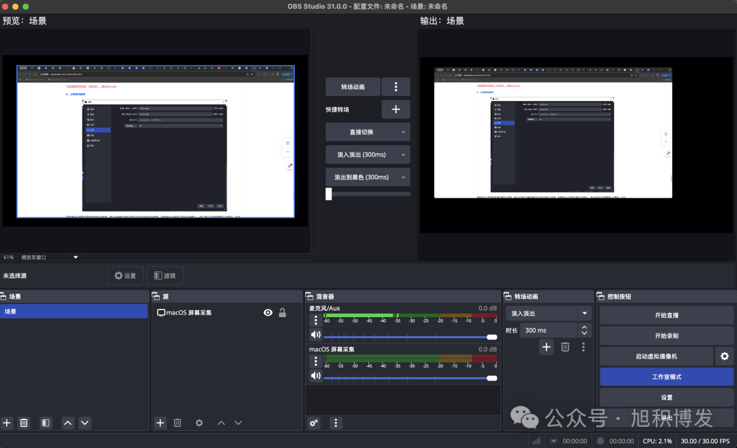
Task: Select 场景 in the Scenes list
Action: click(74, 312)
